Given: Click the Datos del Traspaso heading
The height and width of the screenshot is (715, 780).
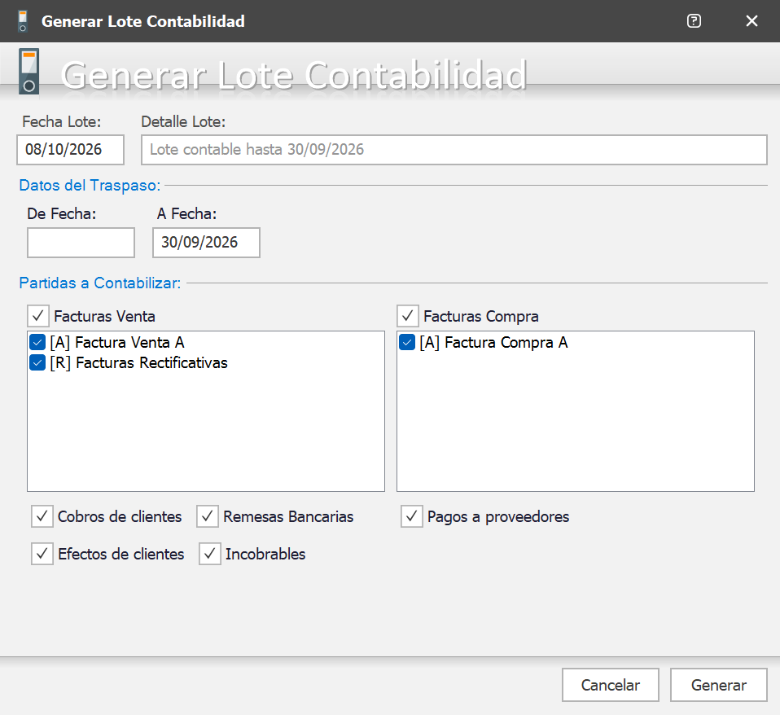Looking at the screenshot, I should click(90, 185).
